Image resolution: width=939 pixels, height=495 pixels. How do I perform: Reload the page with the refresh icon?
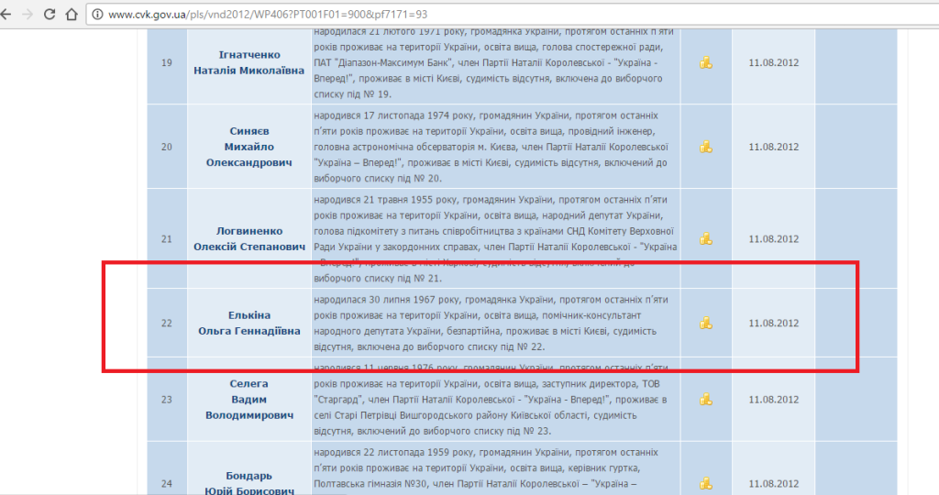[x=50, y=15]
